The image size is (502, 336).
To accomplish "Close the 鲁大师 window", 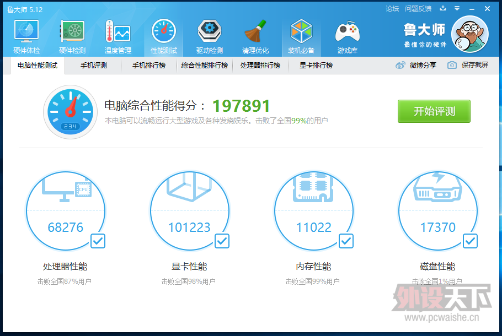I will click(x=487, y=9).
